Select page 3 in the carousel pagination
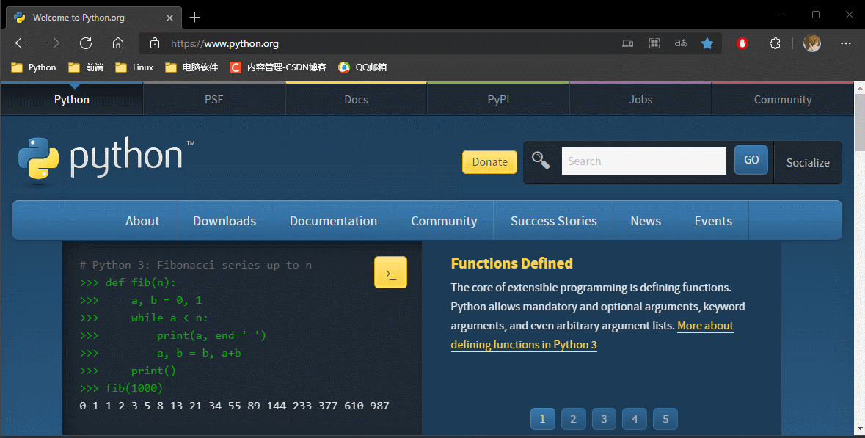 point(604,418)
